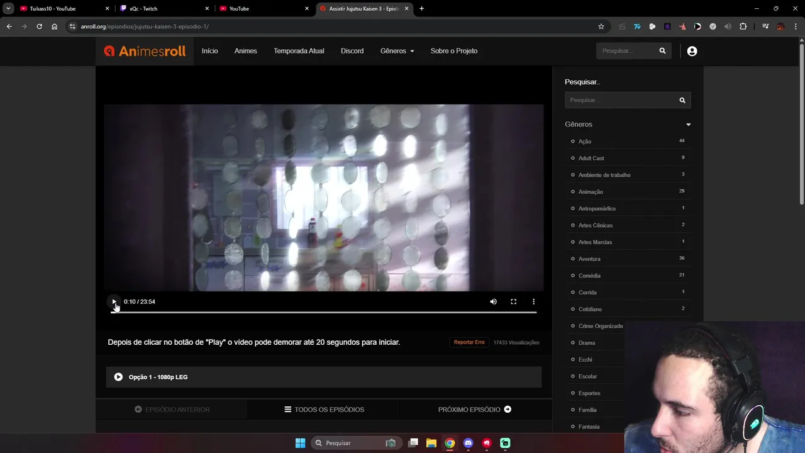Image resolution: width=805 pixels, height=453 pixels.
Task: Select the Corrida genre
Action: 587,293
